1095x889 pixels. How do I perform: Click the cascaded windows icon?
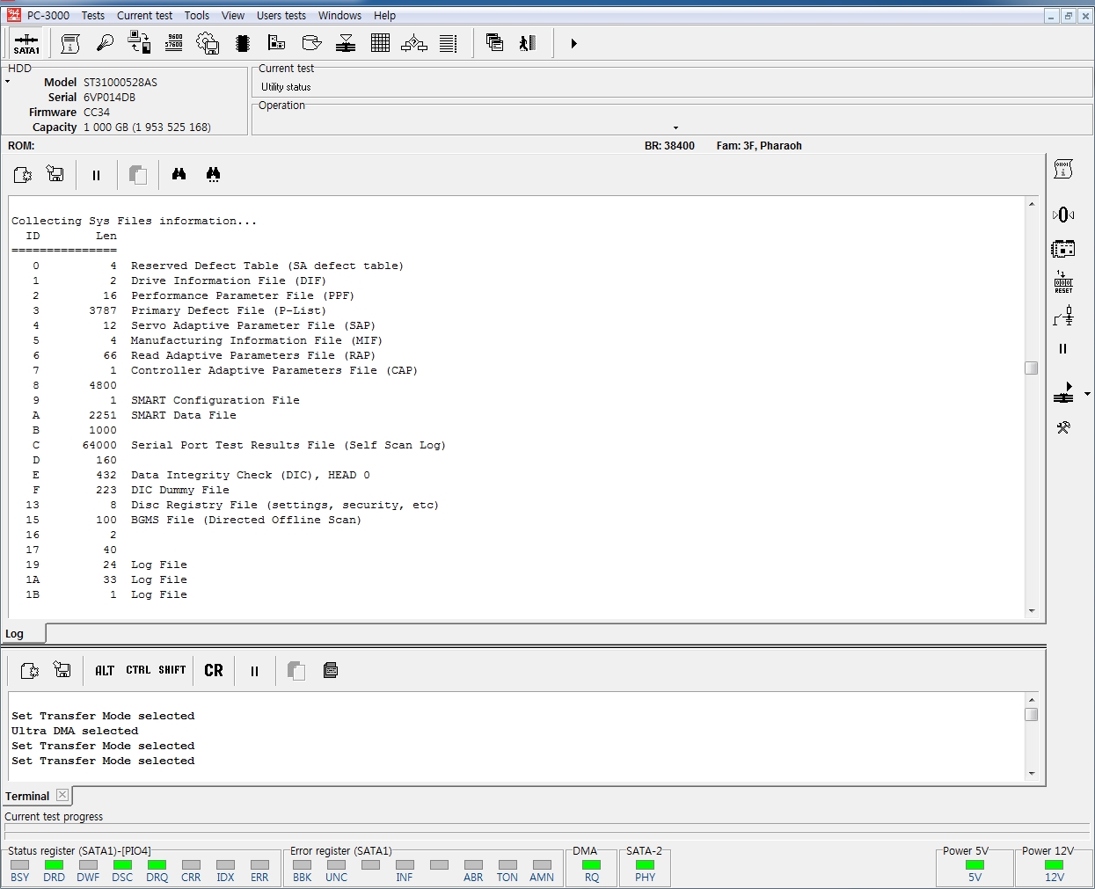point(494,42)
